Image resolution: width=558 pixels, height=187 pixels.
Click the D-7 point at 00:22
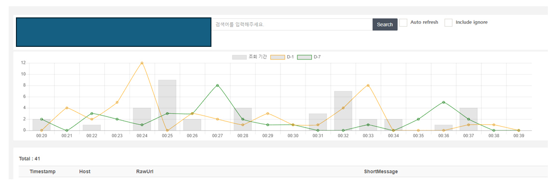click(x=92, y=114)
